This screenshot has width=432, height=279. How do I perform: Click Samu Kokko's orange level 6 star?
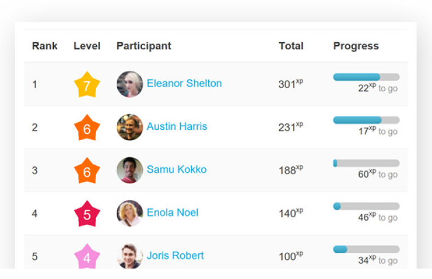87,172
